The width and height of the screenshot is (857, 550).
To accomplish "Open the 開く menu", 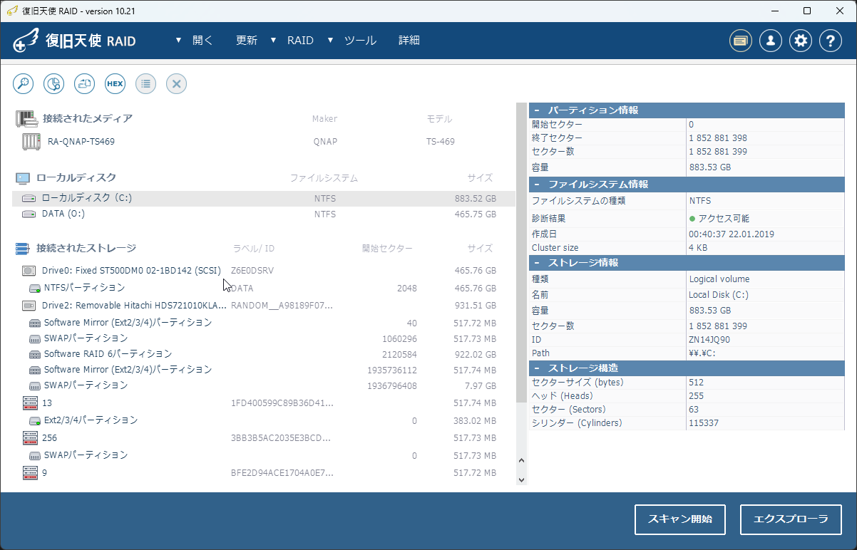I will coord(202,41).
